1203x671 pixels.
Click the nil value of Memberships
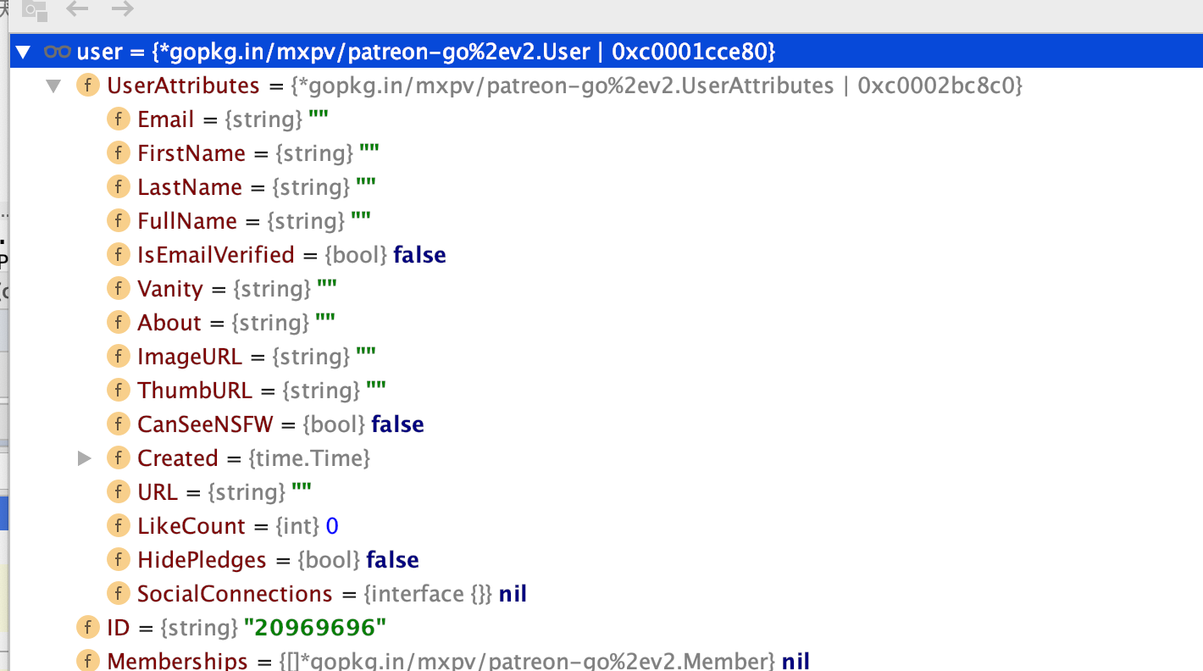pos(796,661)
